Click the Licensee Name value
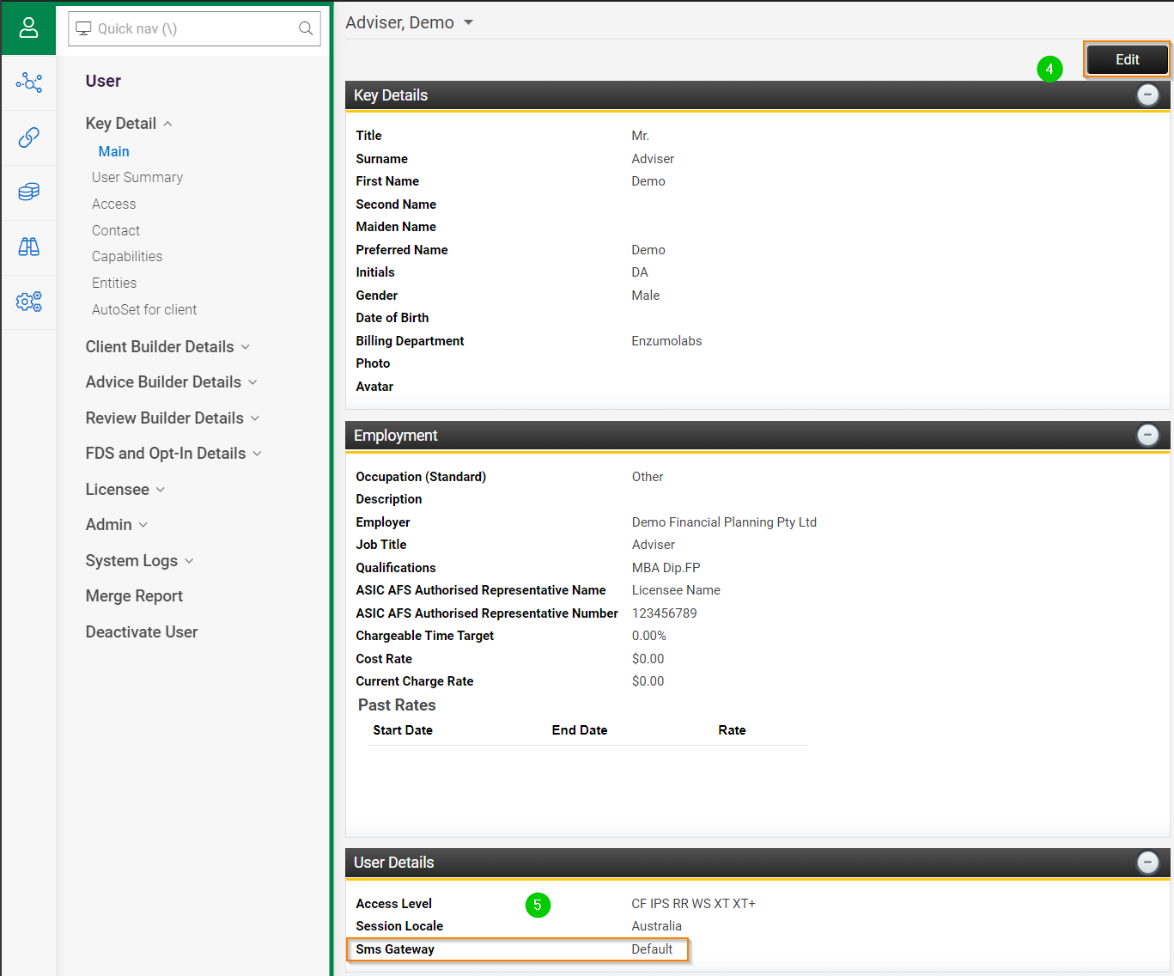1174x976 pixels. click(676, 590)
